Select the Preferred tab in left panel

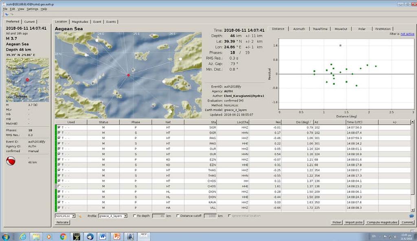13,22
